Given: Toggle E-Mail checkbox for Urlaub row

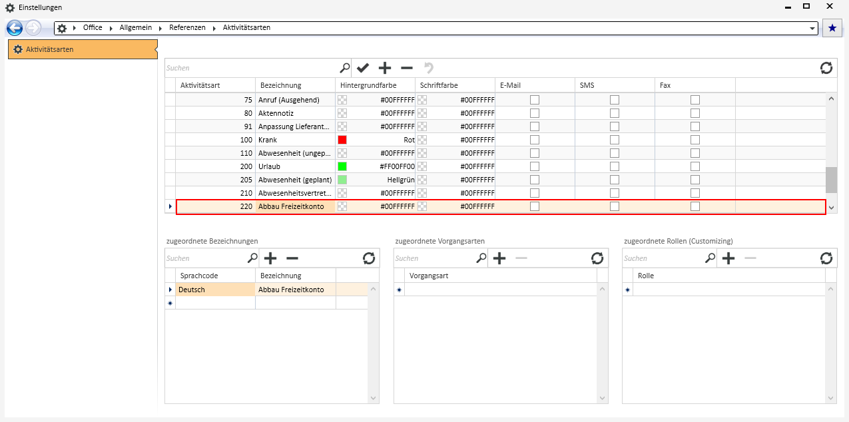Looking at the screenshot, I should pos(535,166).
